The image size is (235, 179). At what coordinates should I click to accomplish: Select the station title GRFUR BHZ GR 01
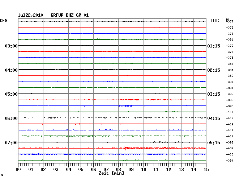coord(70,15)
